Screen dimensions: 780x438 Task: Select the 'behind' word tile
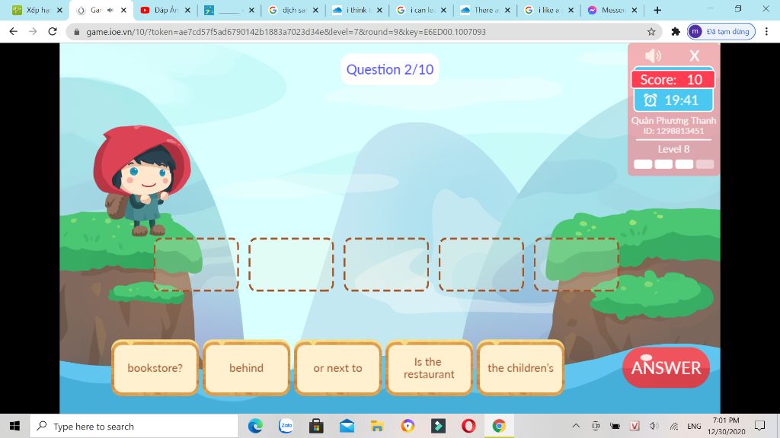point(246,368)
